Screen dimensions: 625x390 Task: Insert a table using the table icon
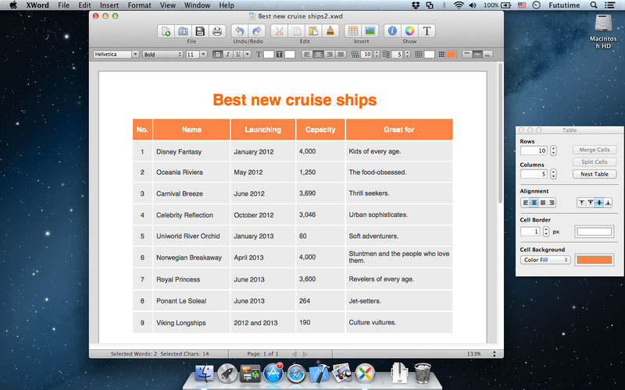[x=353, y=31]
